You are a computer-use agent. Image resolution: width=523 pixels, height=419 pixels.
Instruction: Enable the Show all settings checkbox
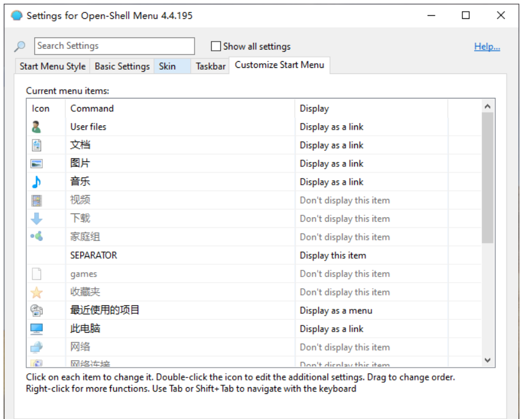[x=215, y=46]
